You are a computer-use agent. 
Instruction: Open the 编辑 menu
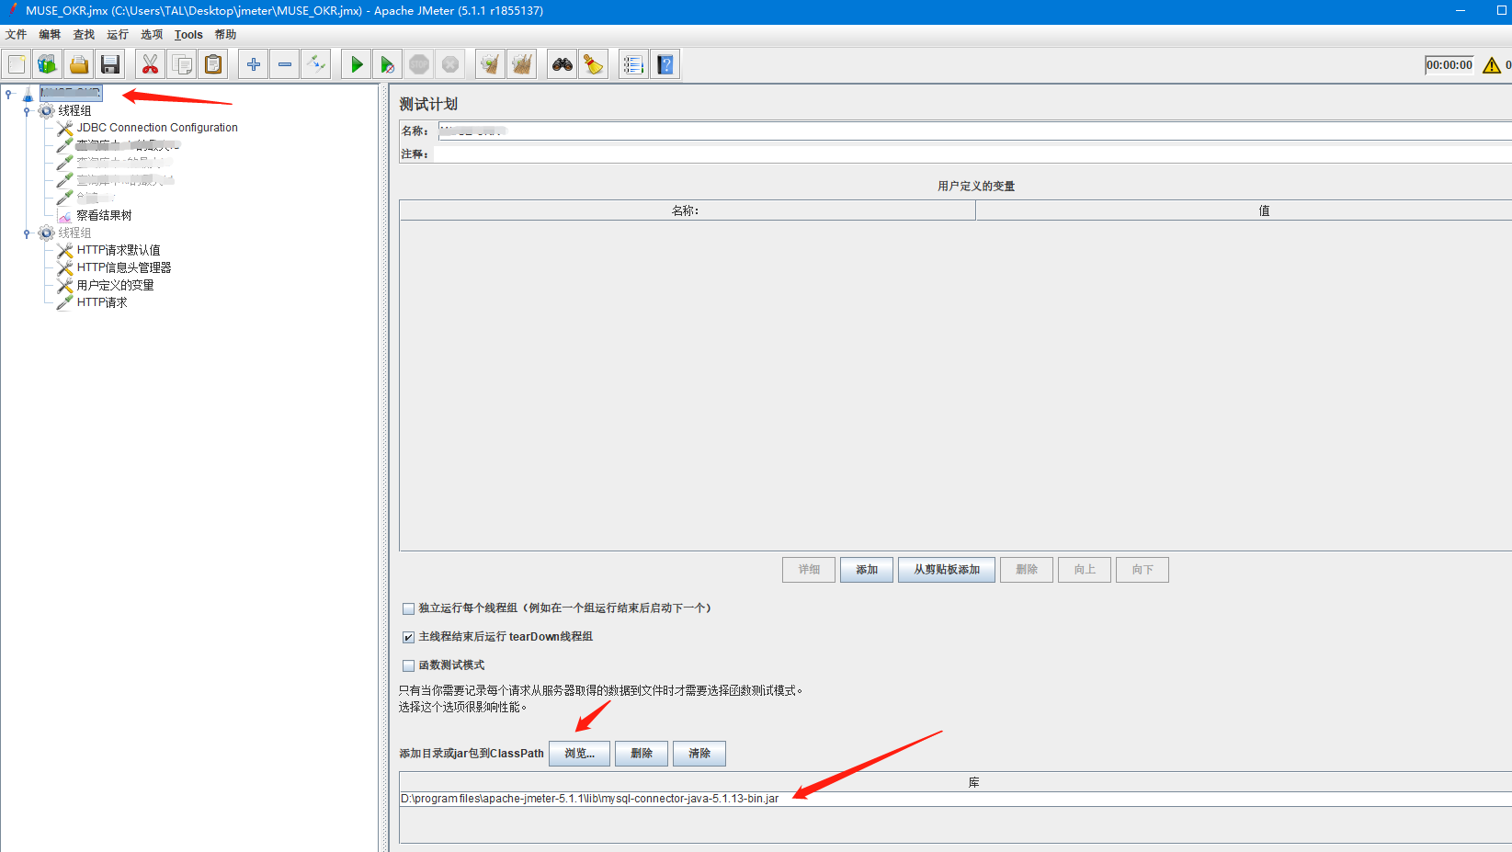click(x=50, y=35)
